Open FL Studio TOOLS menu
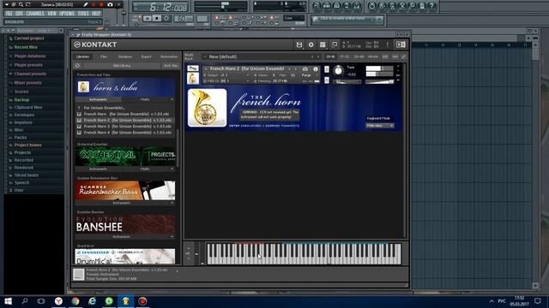The width and height of the screenshot is (549, 308). (x=83, y=14)
